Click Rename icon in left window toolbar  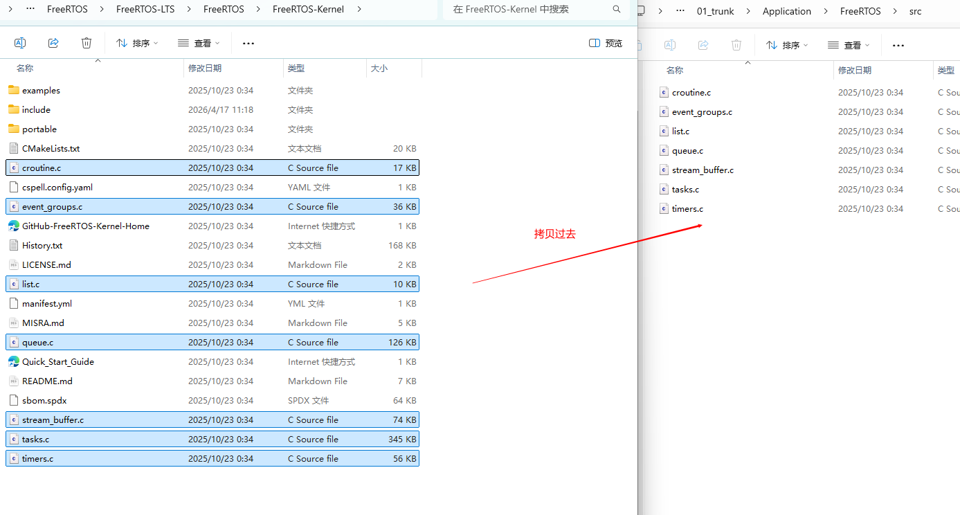20,43
